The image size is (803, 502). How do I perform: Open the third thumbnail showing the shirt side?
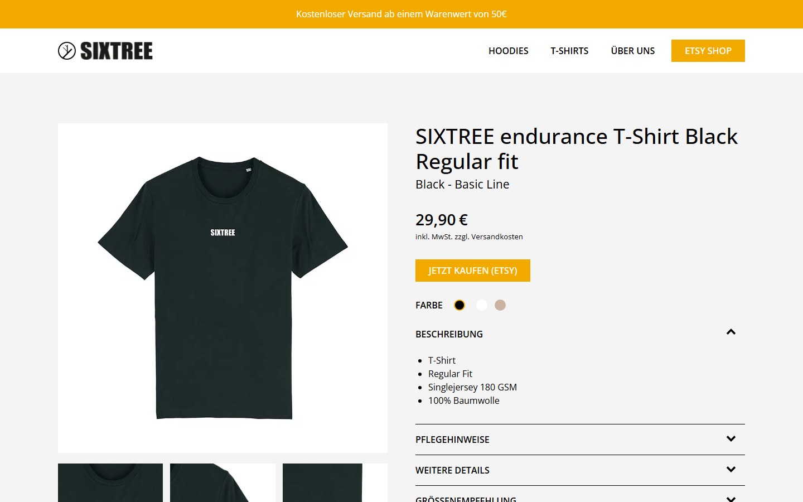tap(335, 482)
